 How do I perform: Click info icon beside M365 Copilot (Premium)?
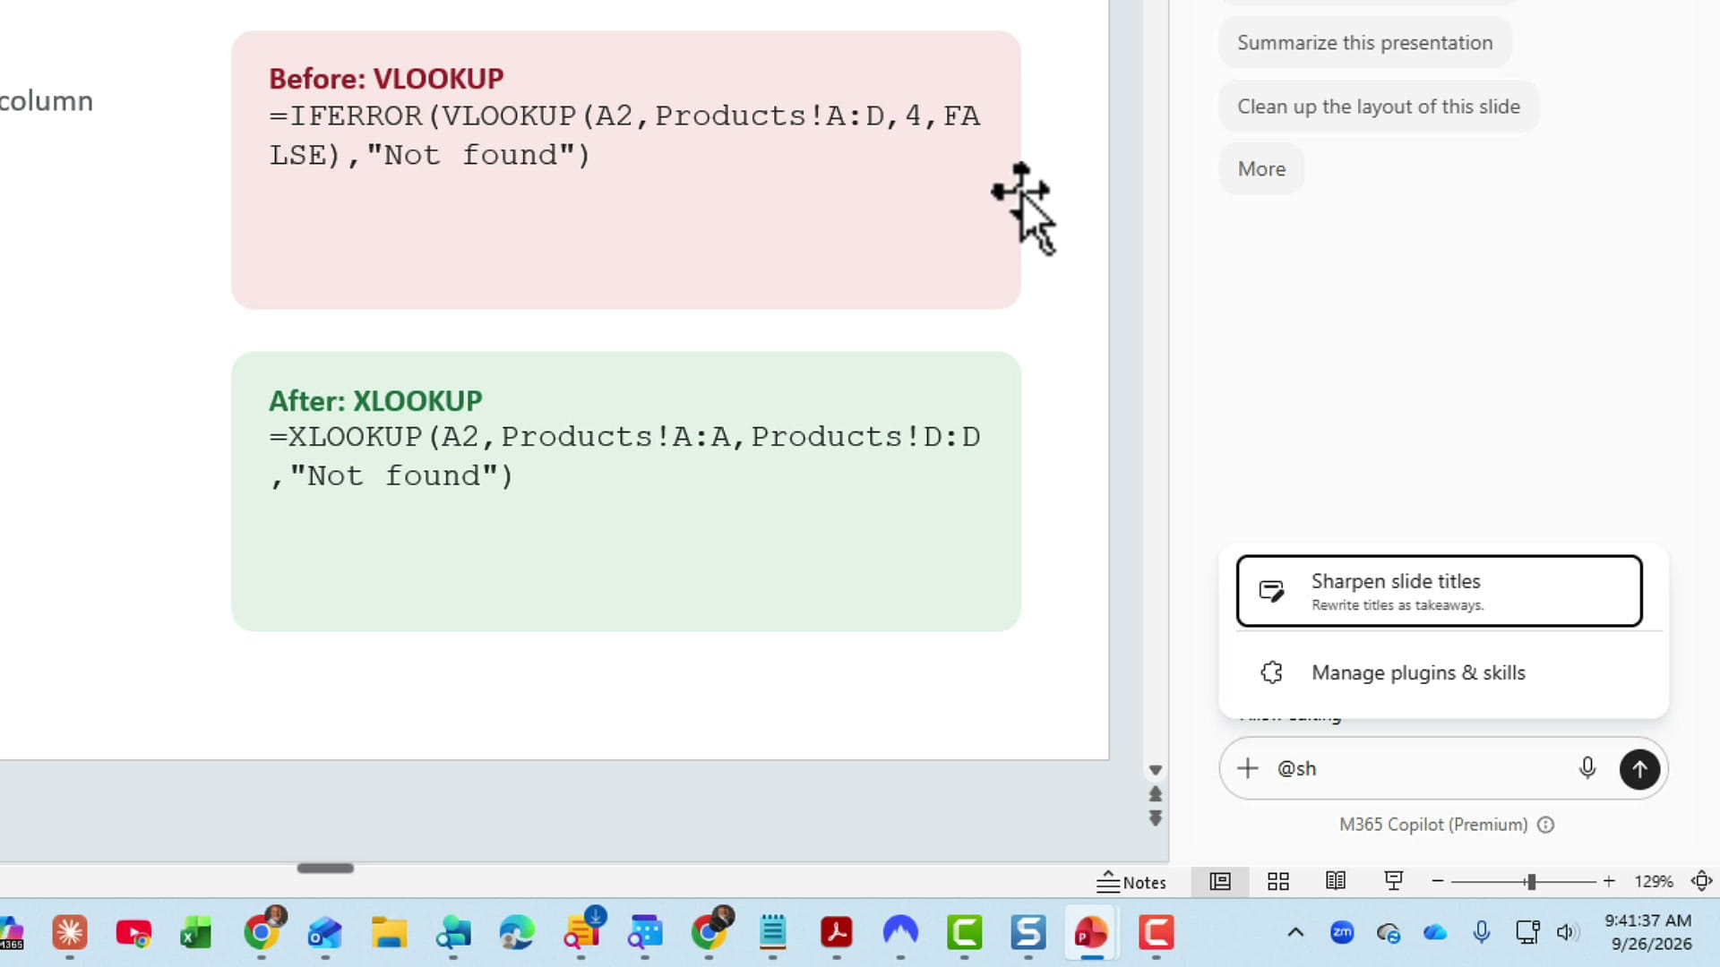[1545, 825]
